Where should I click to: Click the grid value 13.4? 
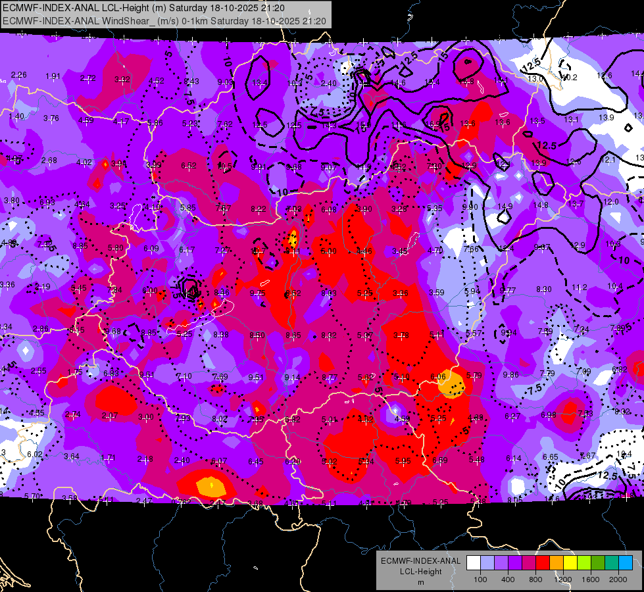pyautogui.click(x=259, y=83)
